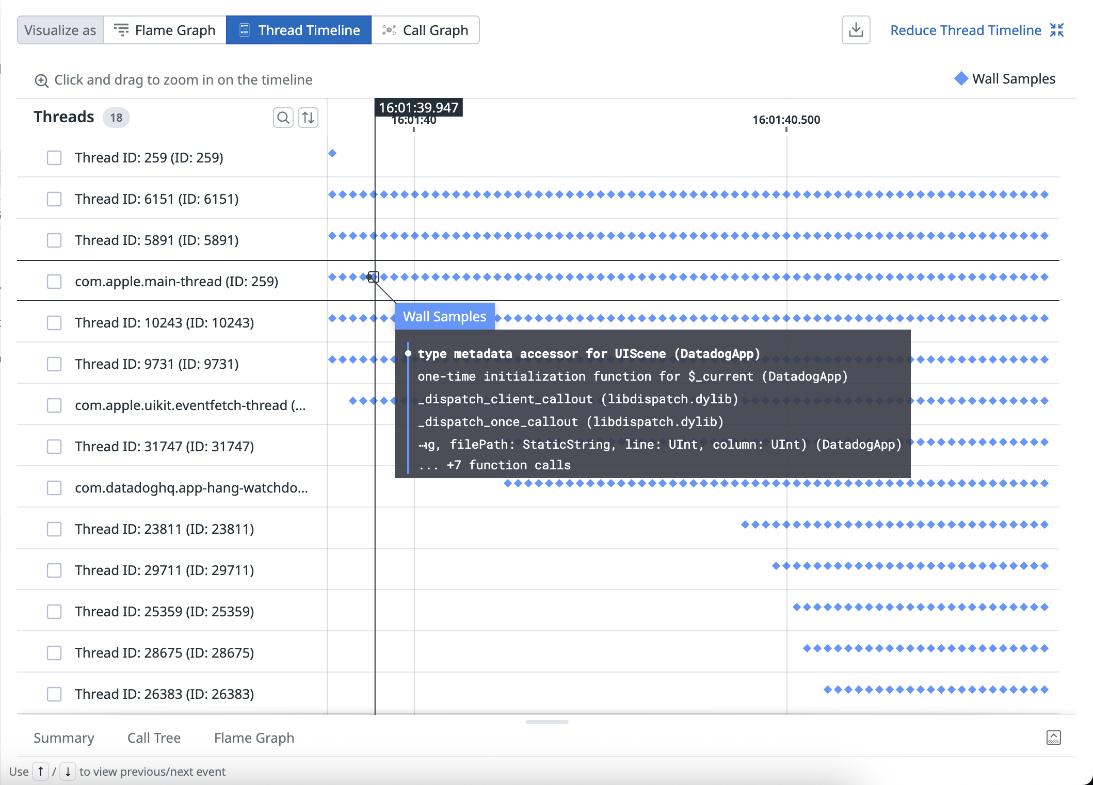Click the Wall Samples legend swatch

(961, 78)
